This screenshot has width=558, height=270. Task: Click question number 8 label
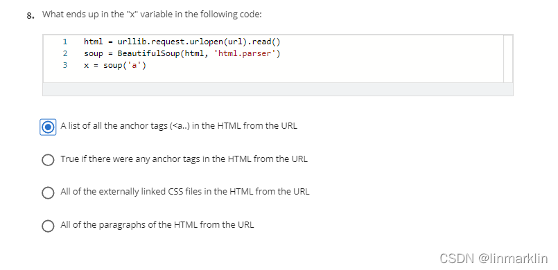click(x=30, y=16)
